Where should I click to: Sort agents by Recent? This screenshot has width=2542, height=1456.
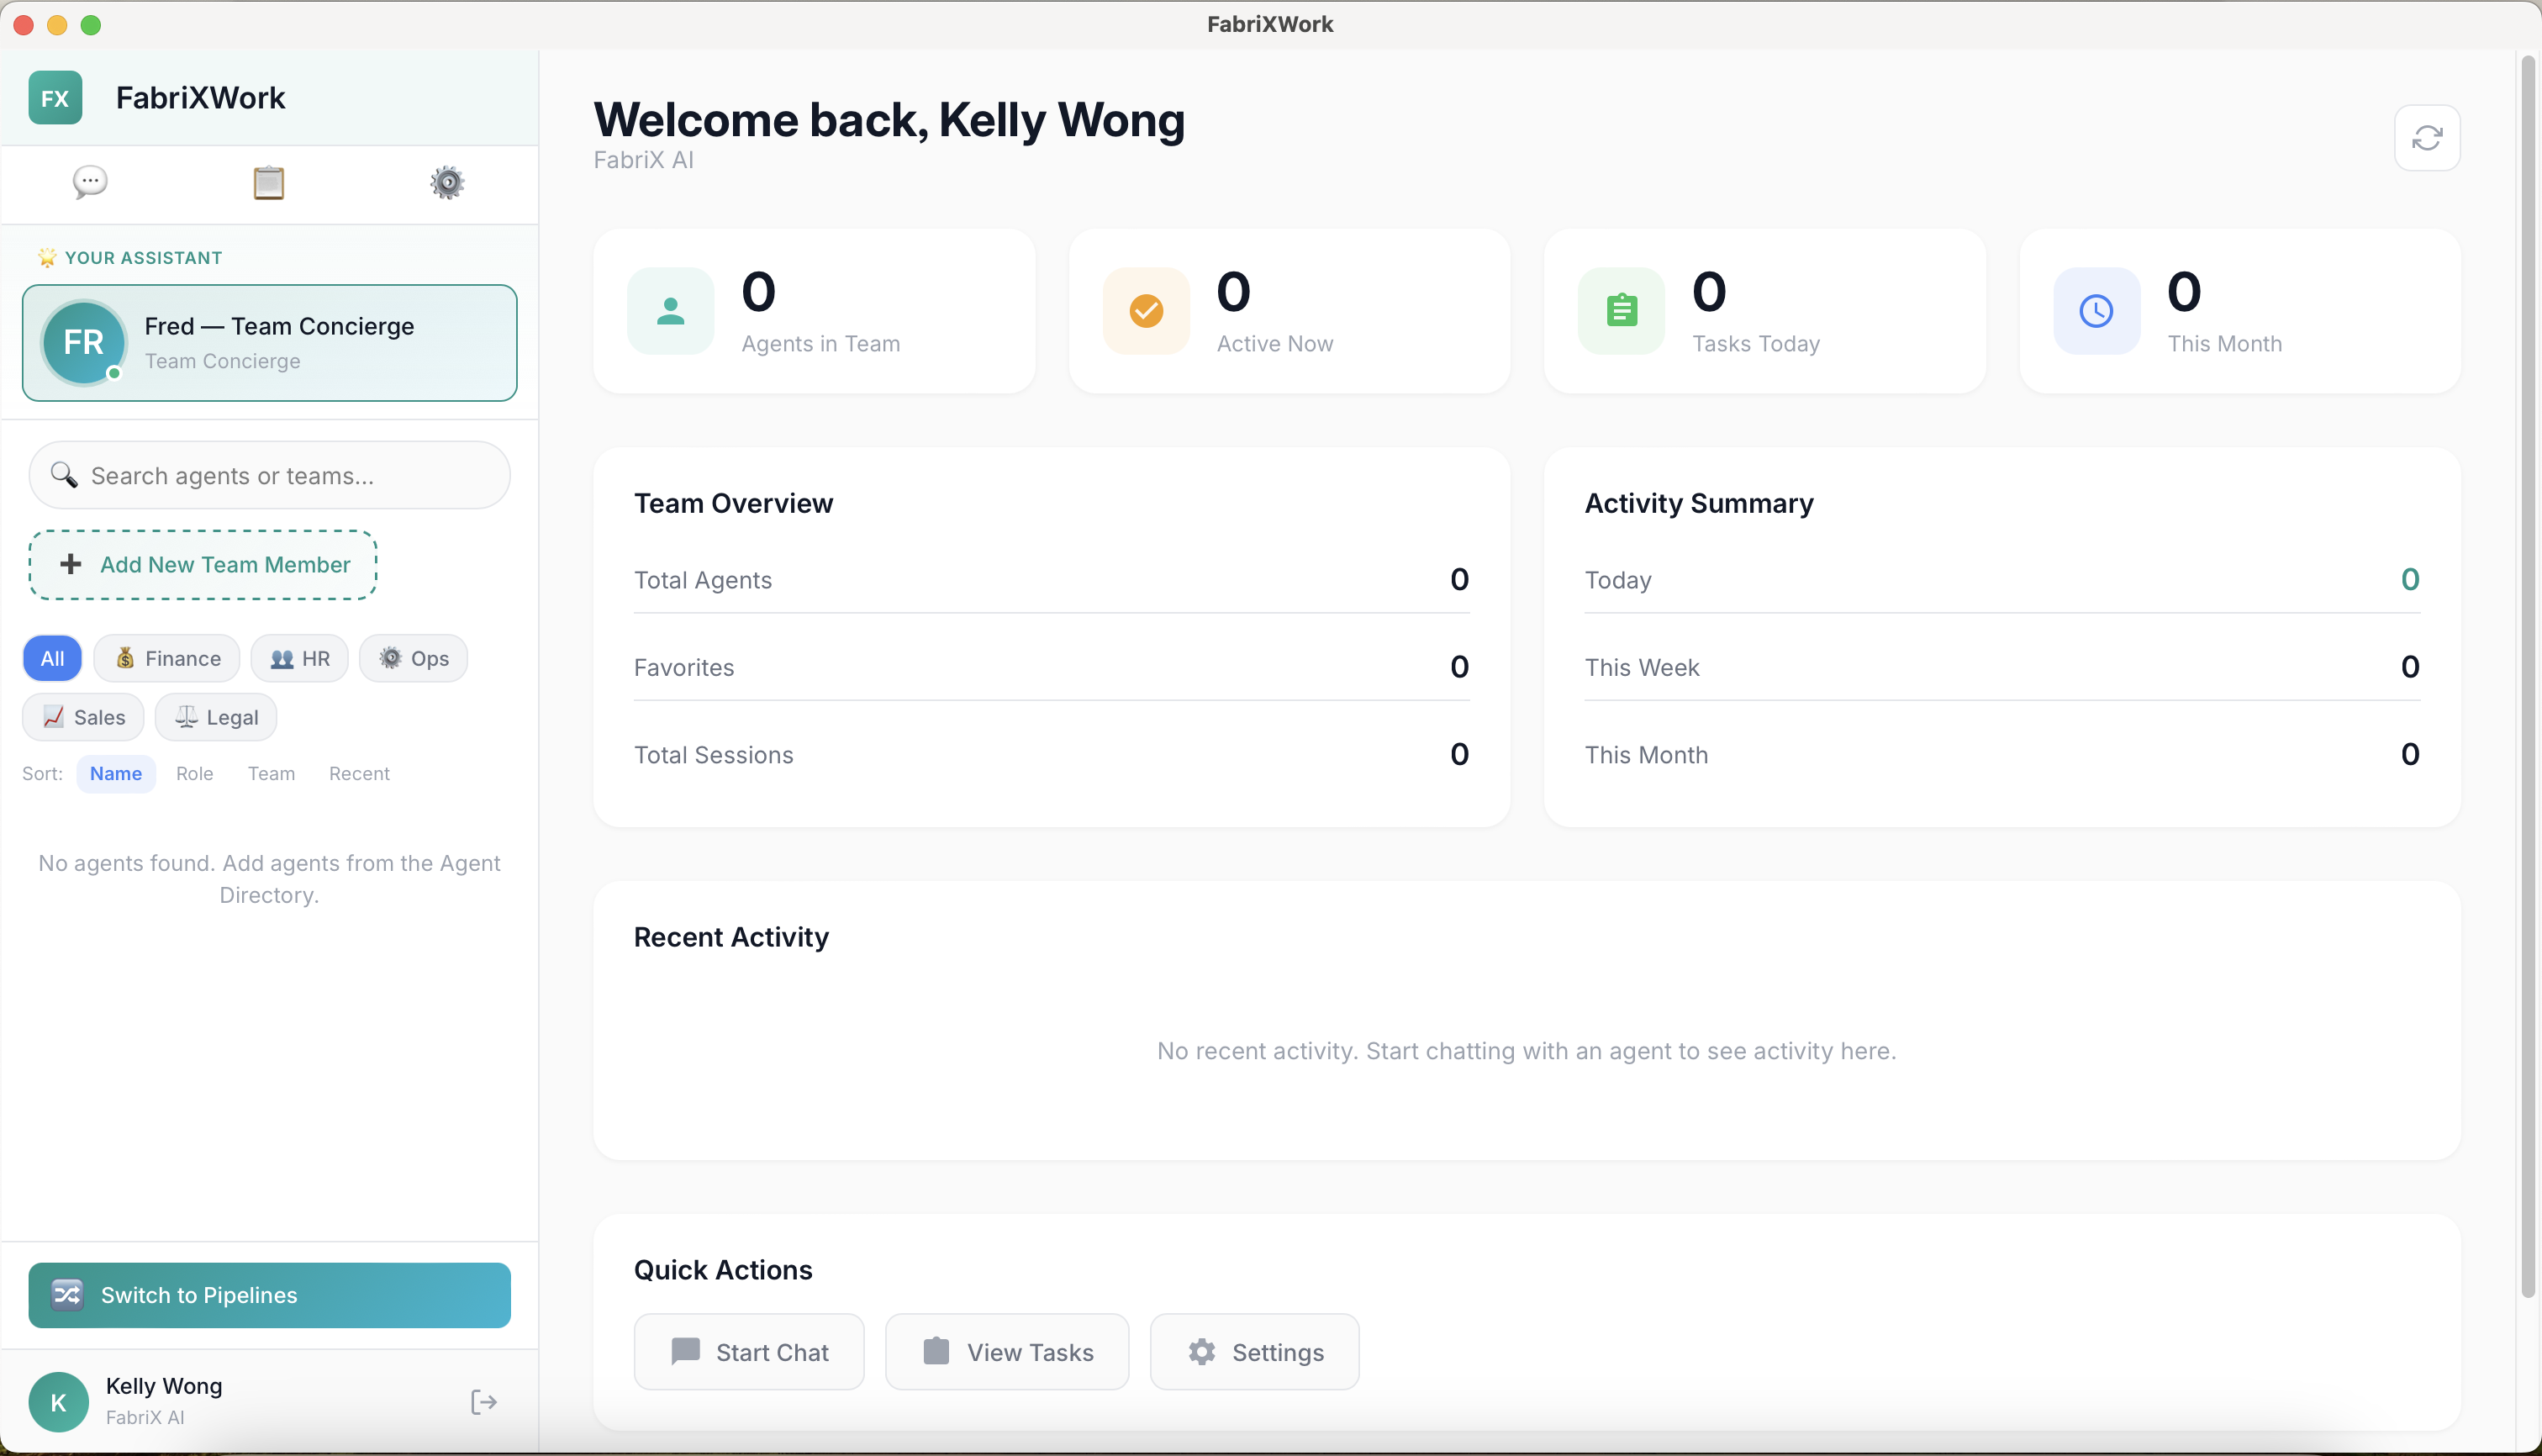[x=359, y=773]
